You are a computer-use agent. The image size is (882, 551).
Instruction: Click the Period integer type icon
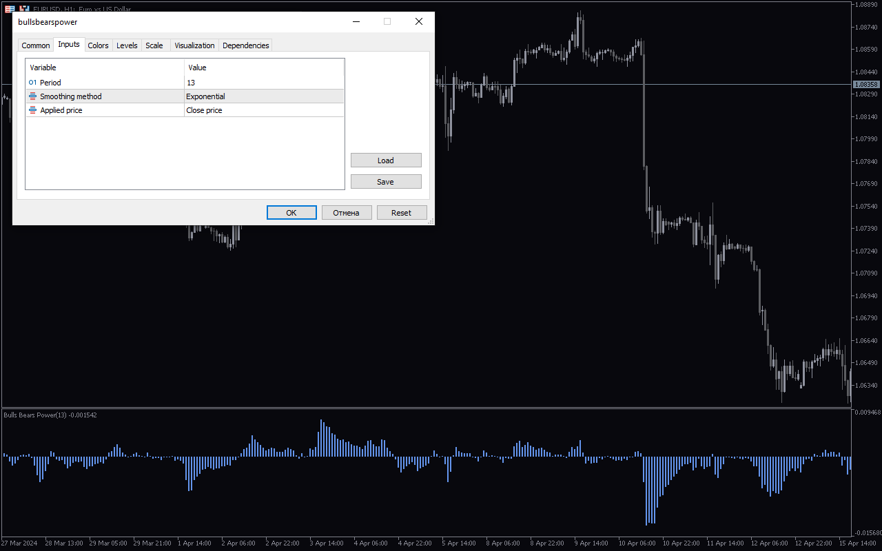pos(32,83)
